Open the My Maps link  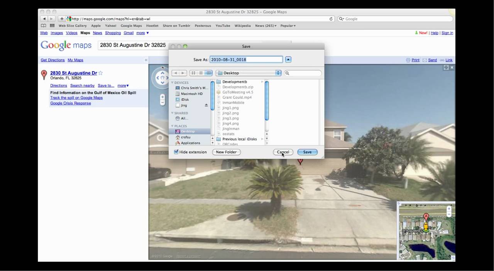pyautogui.click(x=75, y=60)
